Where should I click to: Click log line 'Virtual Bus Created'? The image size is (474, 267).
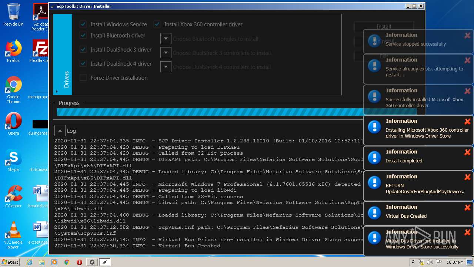pos(137,246)
